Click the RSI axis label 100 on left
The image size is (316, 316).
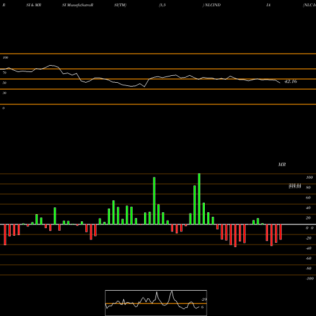pos(5,58)
